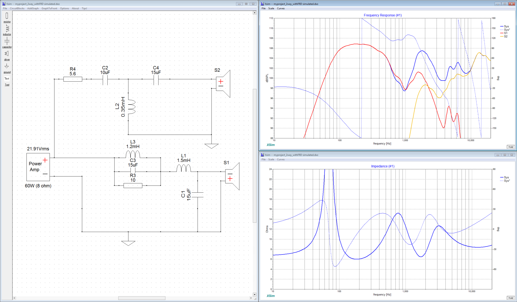
Task: Click ground symbol at schematic bottom
Action: coord(128,243)
